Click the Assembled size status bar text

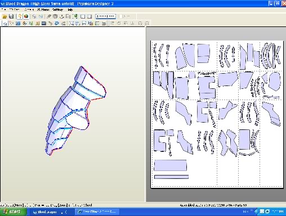coord(213,205)
